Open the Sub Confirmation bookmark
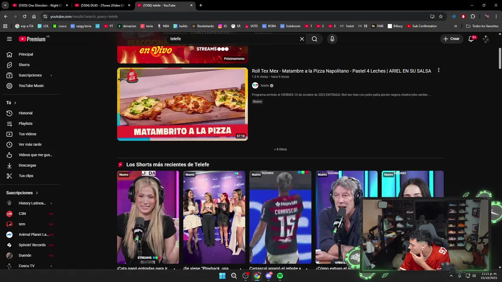The width and height of the screenshot is (502, 282). click(x=422, y=26)
